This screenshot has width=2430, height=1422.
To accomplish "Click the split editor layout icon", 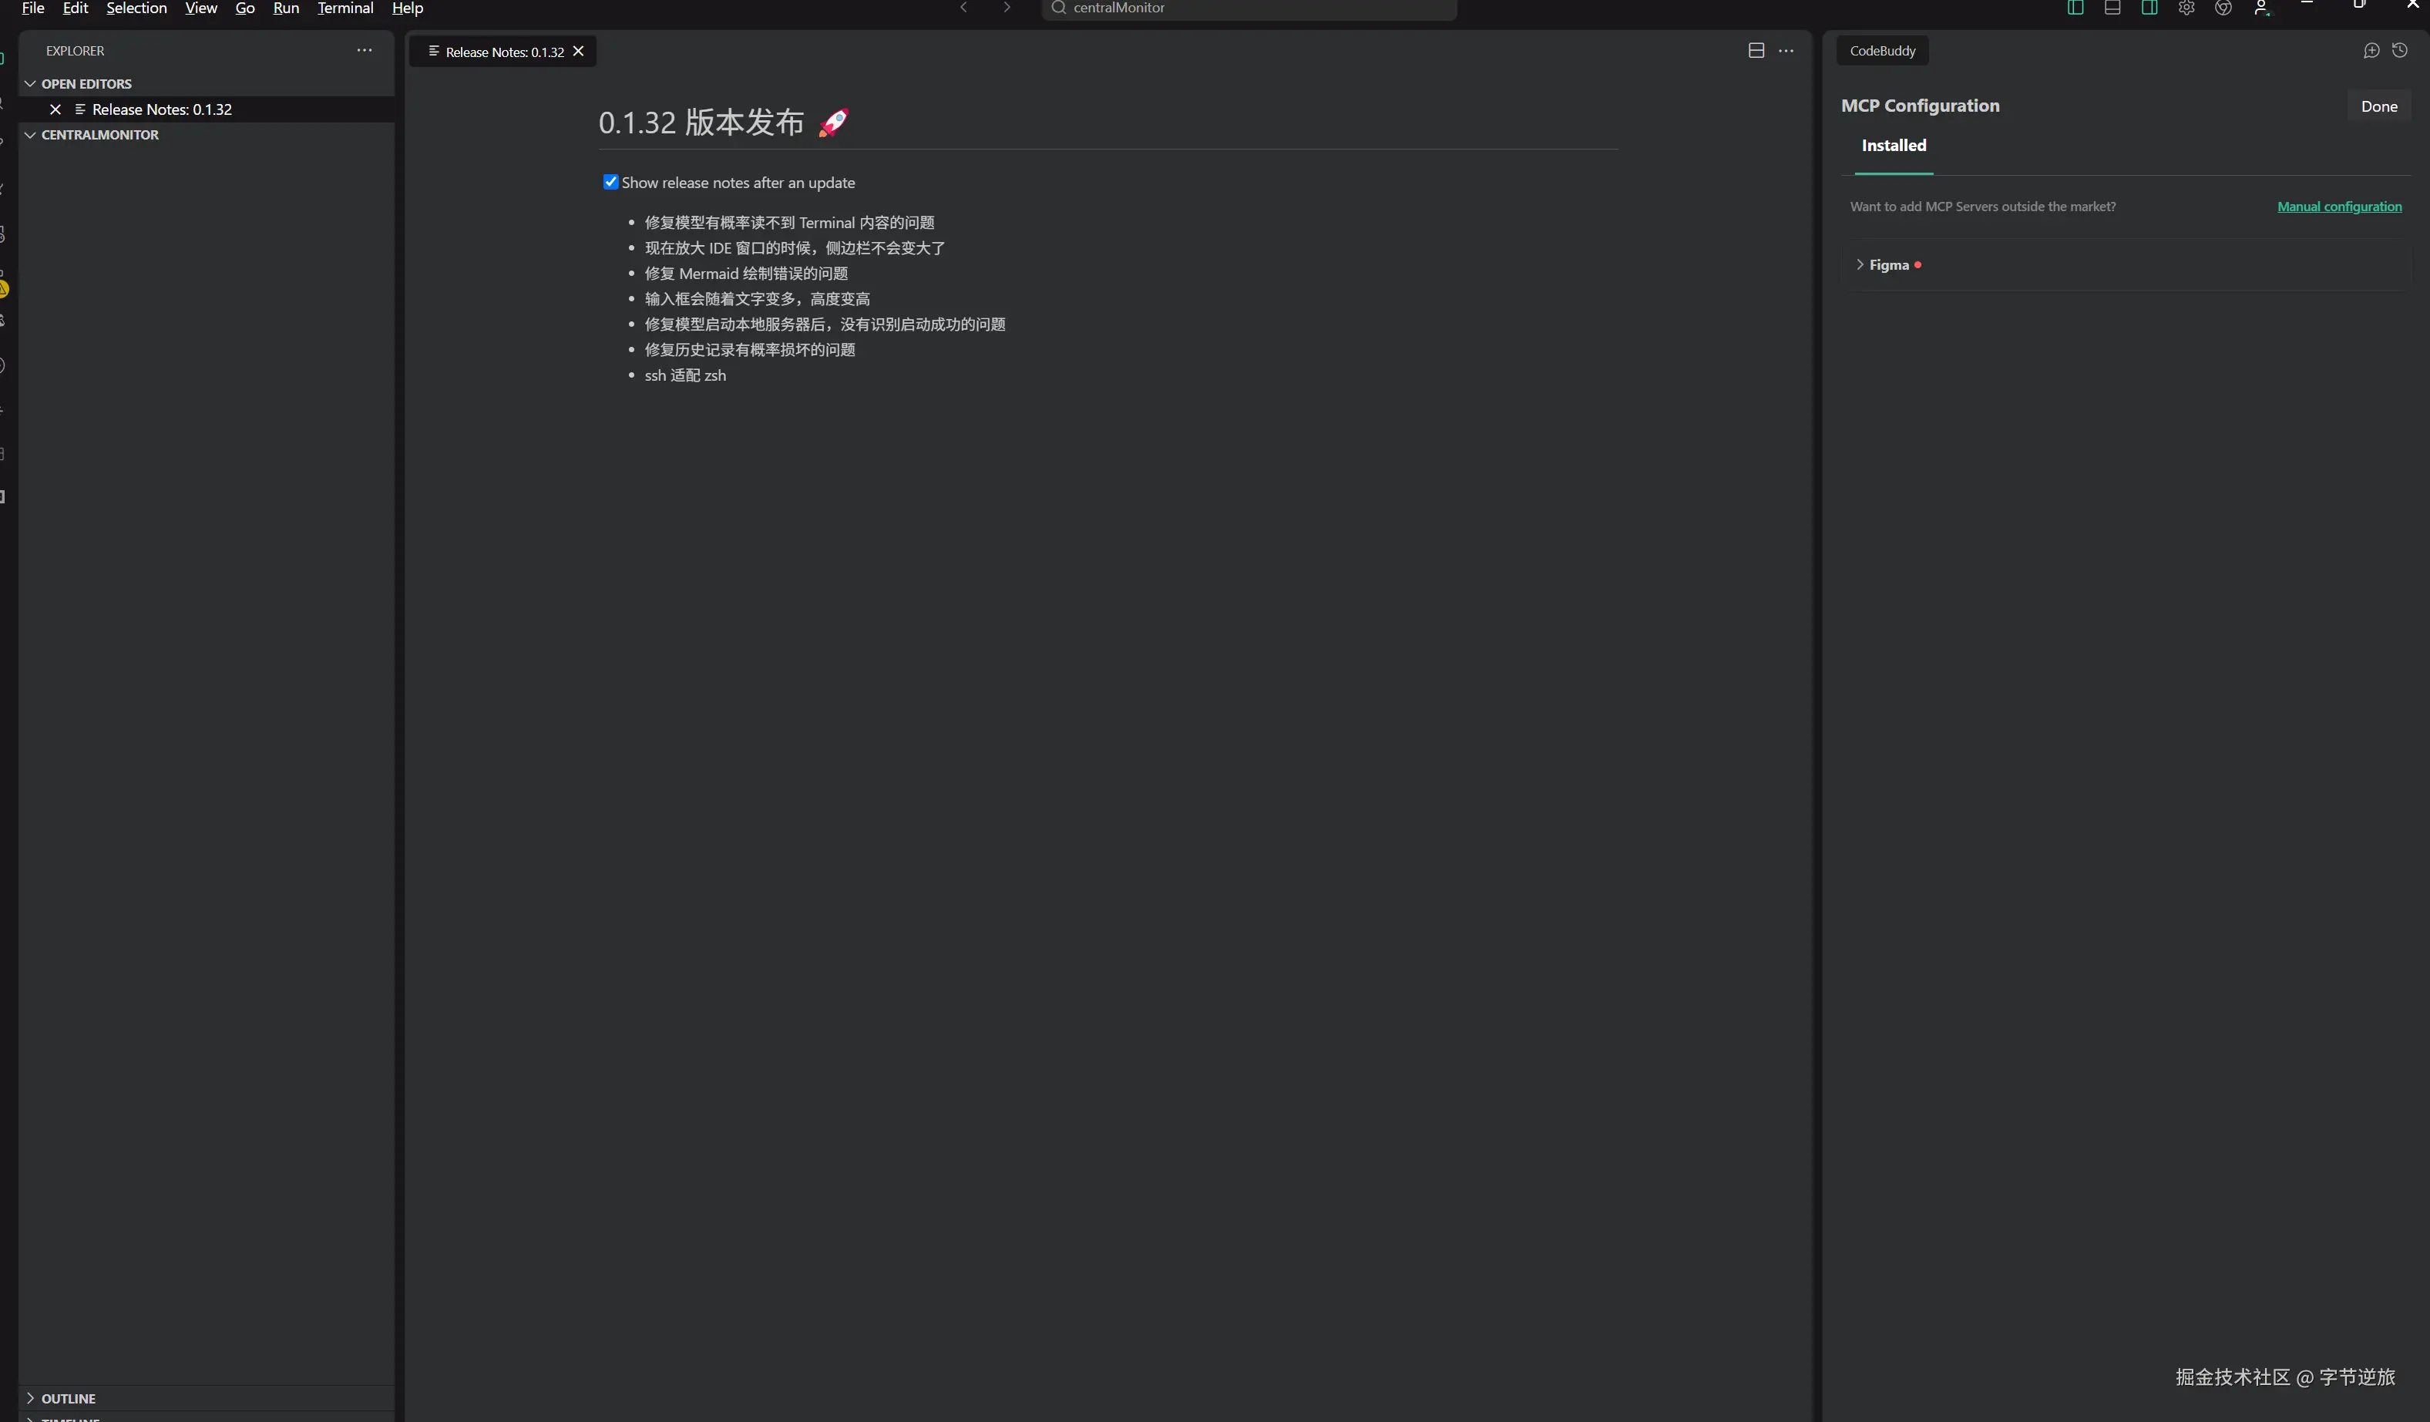I will point(1756,50).
